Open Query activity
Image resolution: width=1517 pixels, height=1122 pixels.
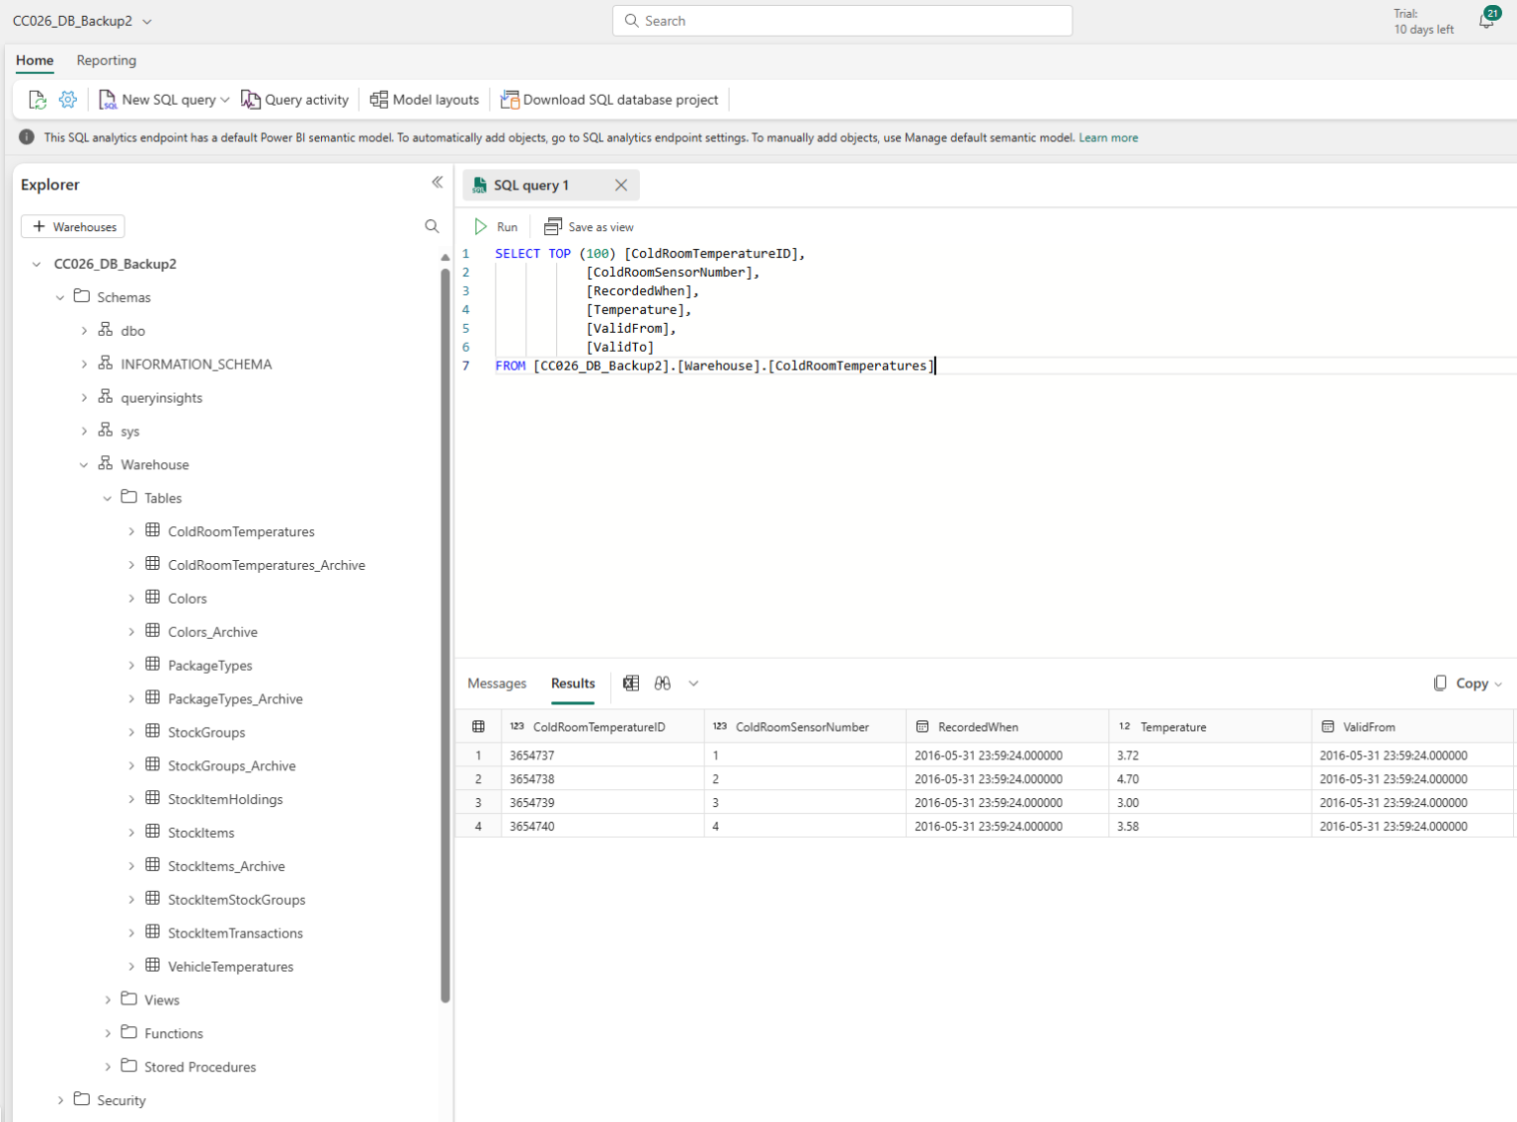pyautogui.click(x=295, y=99)
